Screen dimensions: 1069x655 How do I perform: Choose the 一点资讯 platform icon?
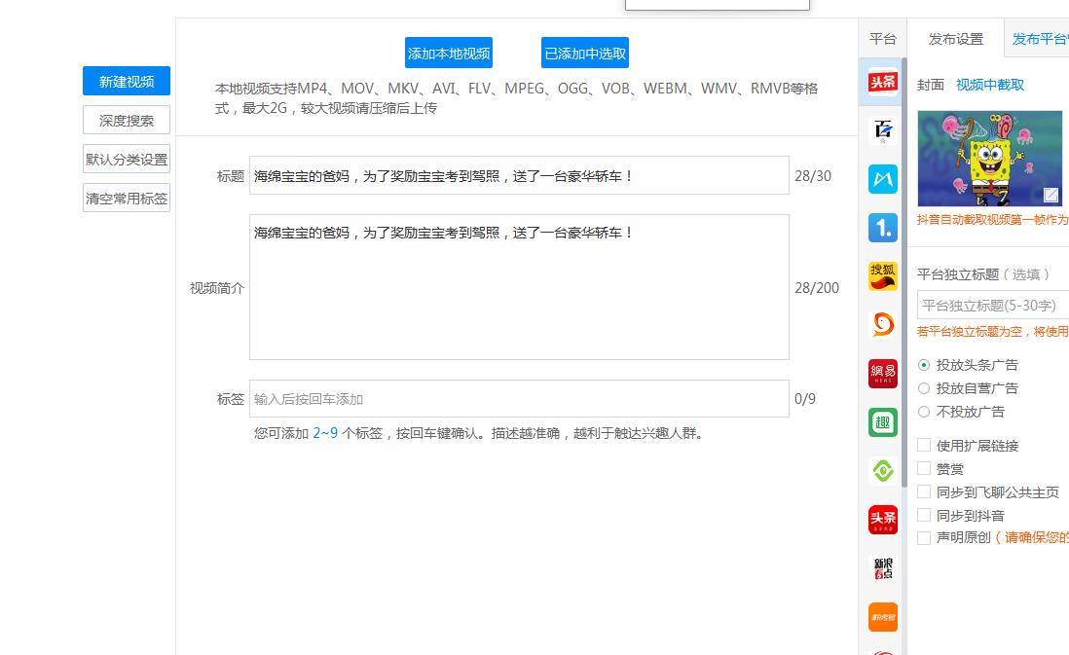(882, 227)
